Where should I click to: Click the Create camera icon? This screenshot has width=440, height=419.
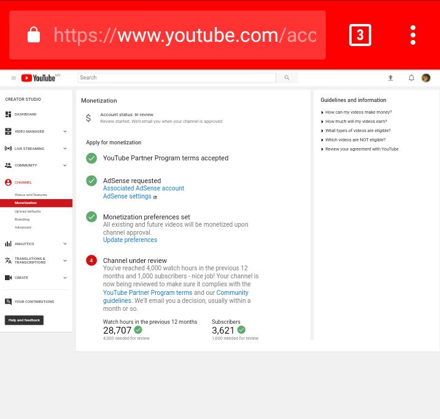(8, 278)
